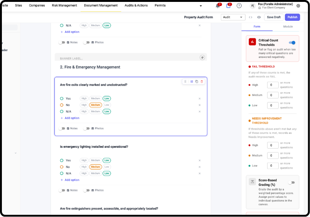
Task: Click the Medium chip on emergency lighting No
Action: pos(96,167)
